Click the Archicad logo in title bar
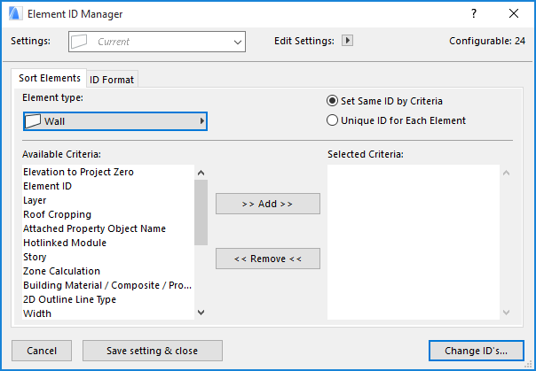The image size is (536, 371). [14, 14]
